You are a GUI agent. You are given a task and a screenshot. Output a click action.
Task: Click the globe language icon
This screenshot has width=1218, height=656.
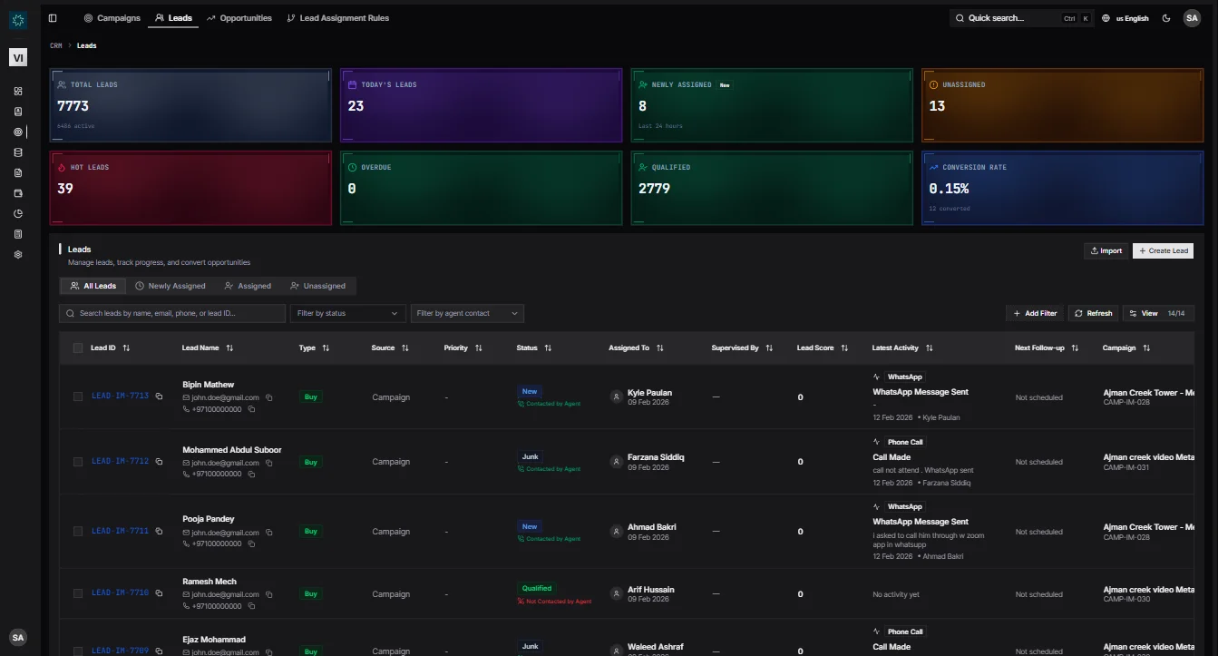tap(1106, 18)
